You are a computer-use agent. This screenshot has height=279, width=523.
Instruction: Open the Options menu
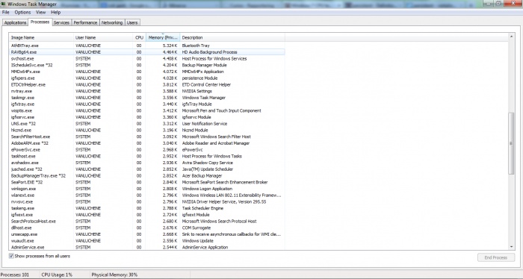click(22, 13)
